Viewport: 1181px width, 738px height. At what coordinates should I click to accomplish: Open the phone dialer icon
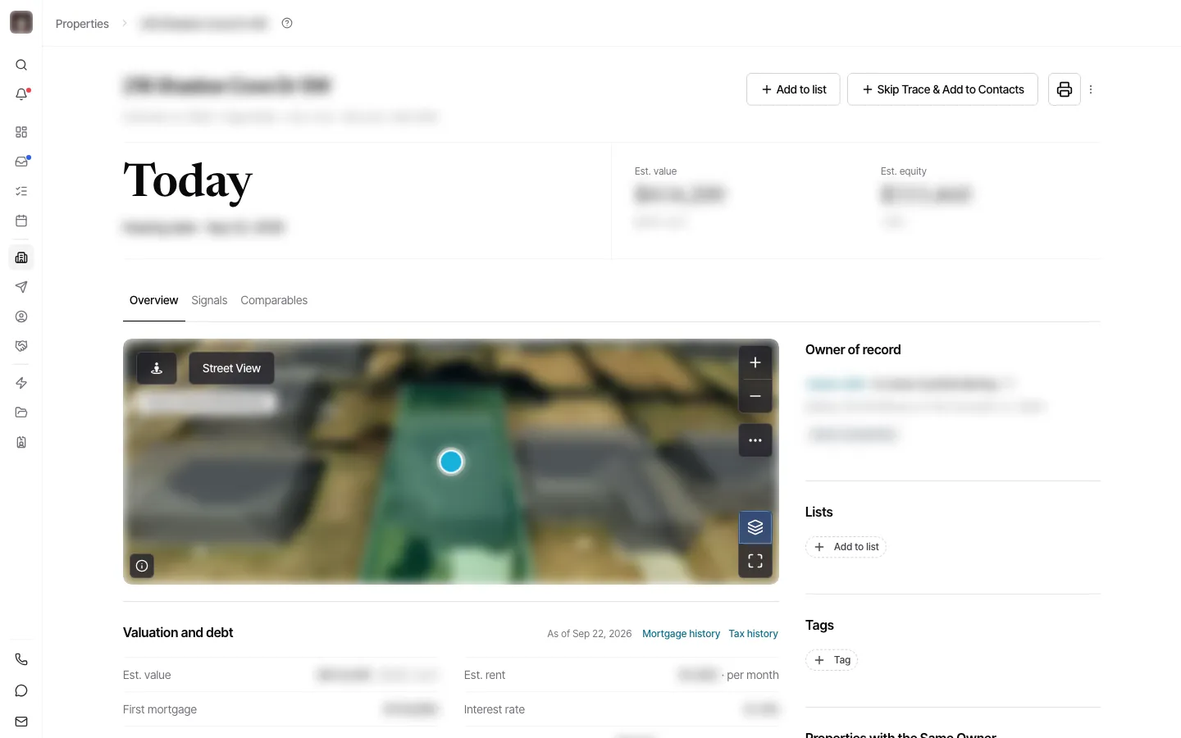click(21, 659)
